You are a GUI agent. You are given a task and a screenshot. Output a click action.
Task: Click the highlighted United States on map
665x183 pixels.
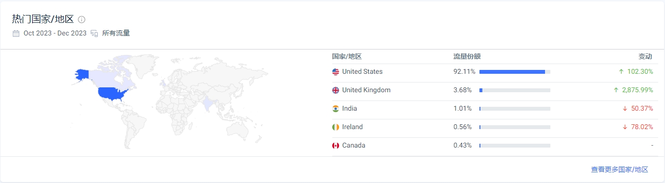[114, 93]
